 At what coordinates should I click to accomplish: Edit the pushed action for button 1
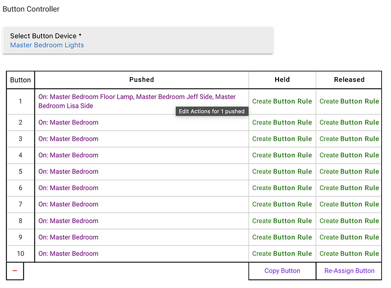click(x=137, y=101)
